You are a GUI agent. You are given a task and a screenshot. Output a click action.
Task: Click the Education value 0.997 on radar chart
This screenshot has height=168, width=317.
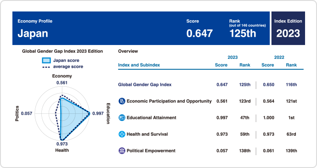[x=98, y=113]
